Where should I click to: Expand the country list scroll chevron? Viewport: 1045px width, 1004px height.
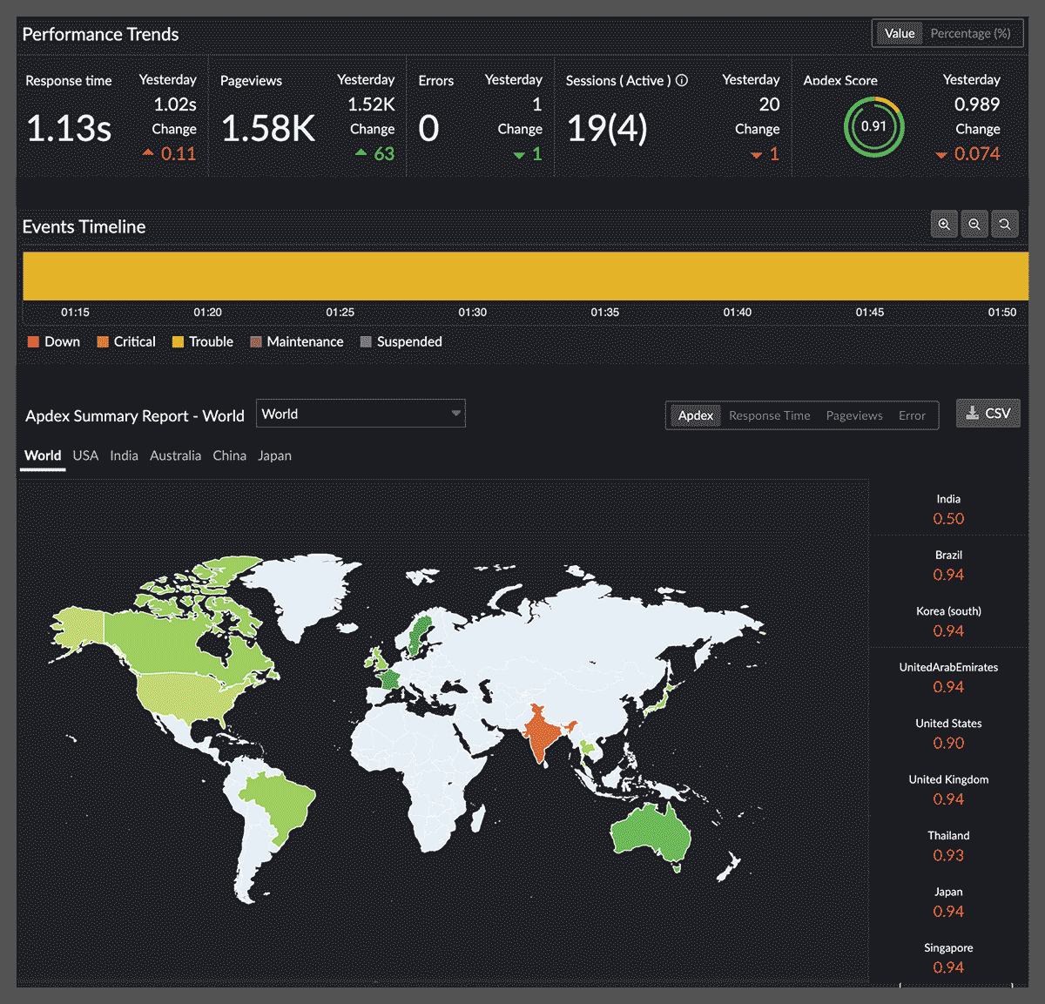(948, 993)
